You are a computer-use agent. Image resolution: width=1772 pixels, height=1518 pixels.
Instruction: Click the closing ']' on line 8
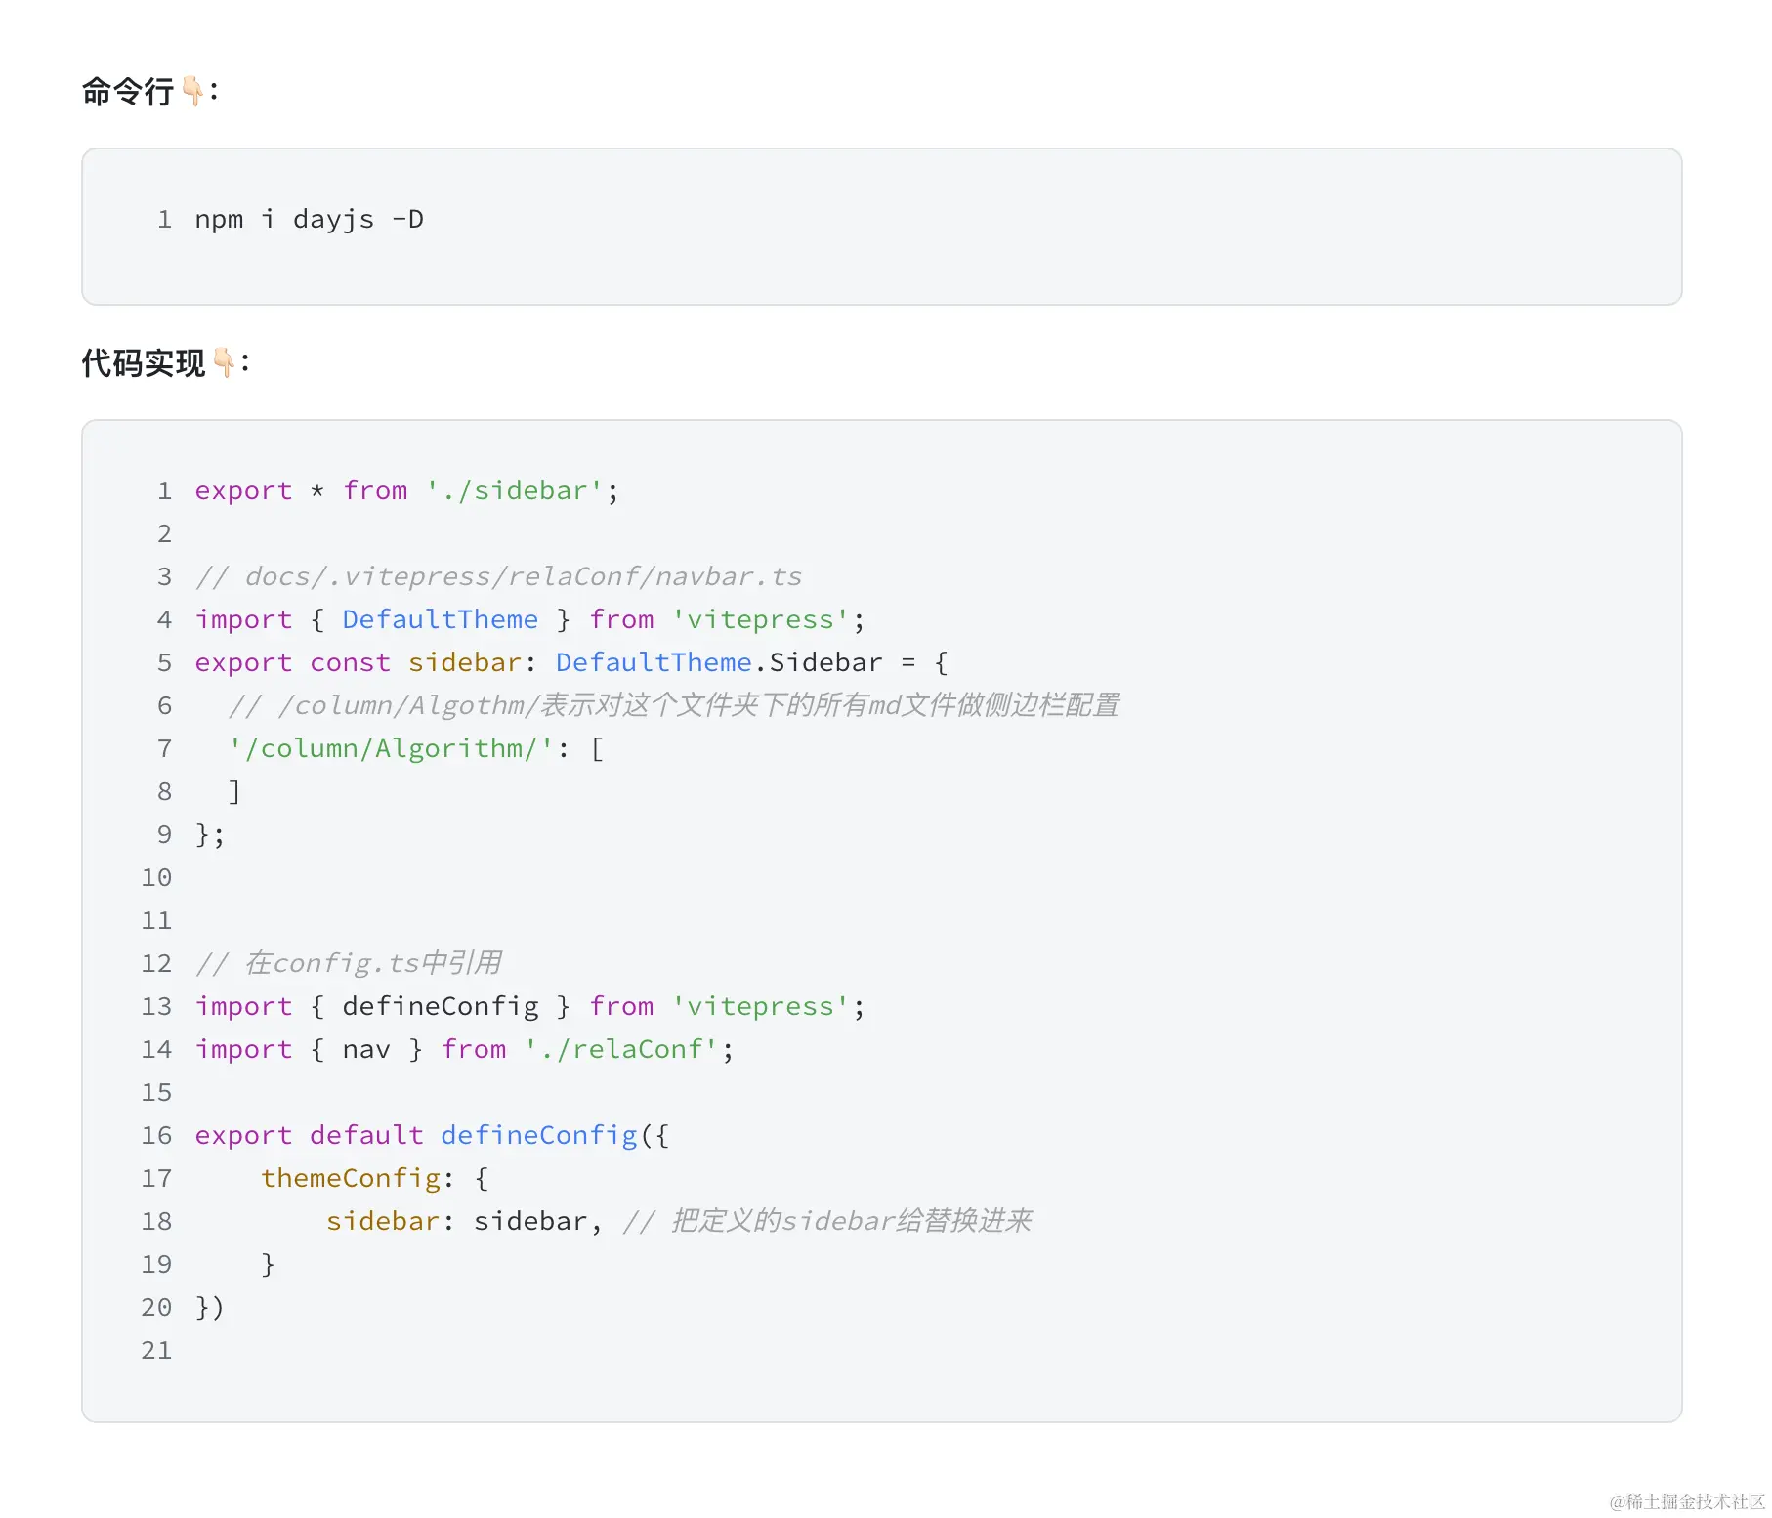[x=234, y=791]
